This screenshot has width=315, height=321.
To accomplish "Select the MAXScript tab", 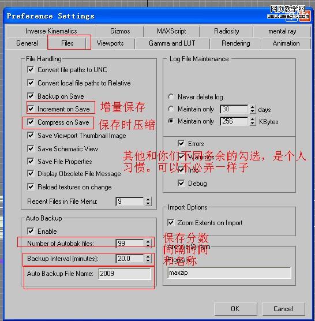I will point(171,31).
